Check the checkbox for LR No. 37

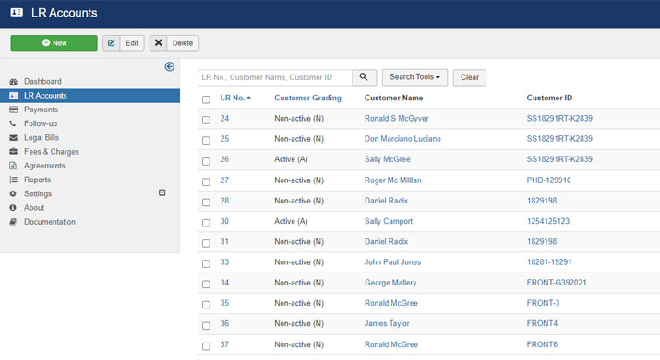click(x=206, y=346)
